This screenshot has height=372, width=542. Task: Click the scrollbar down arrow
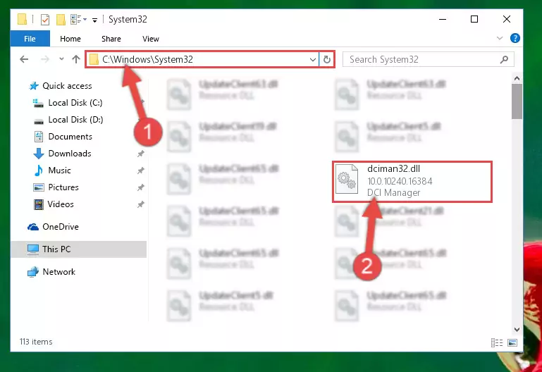click(517, 330)
